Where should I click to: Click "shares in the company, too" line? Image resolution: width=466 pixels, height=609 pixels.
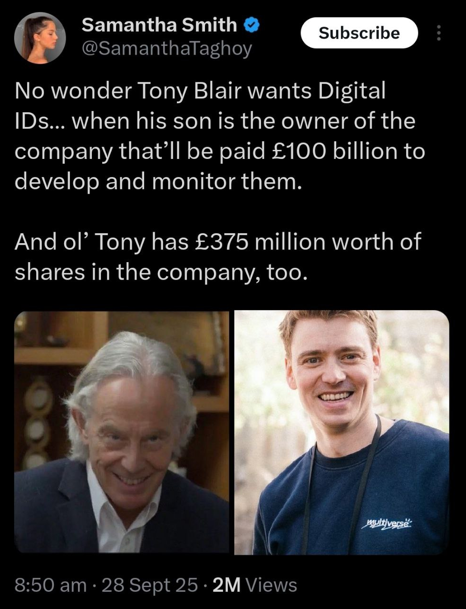(158, 272)
